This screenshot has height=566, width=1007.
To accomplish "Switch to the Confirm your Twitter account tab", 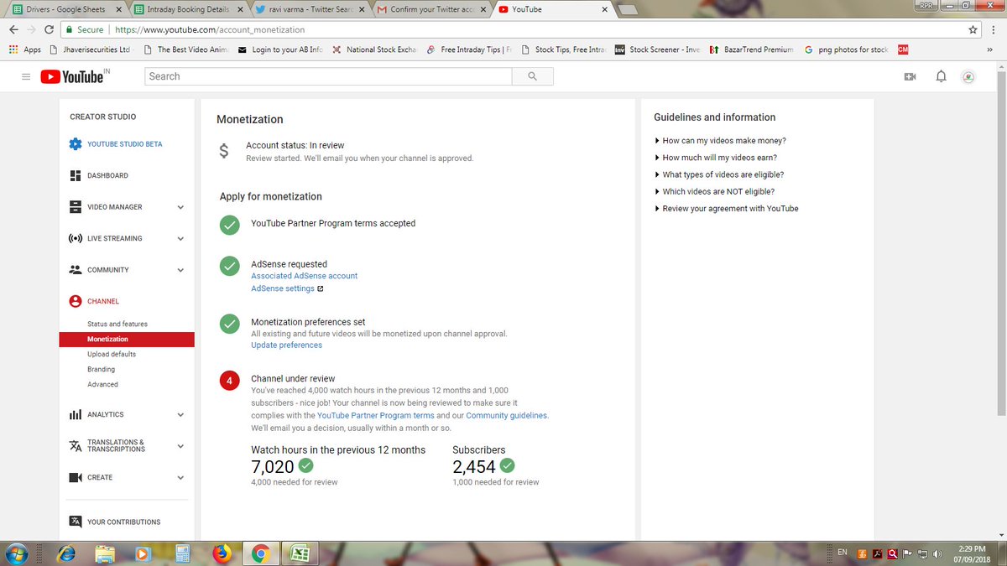I will pyautogui.click(x=430, y=9).
